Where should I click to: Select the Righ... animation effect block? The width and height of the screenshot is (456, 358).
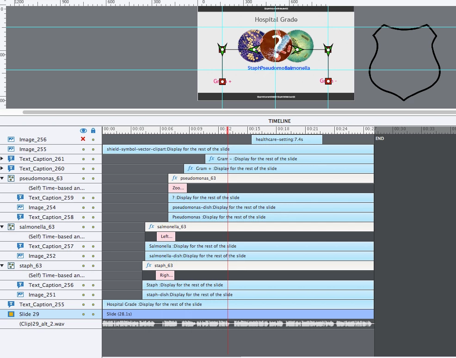(x=165, y=275)
